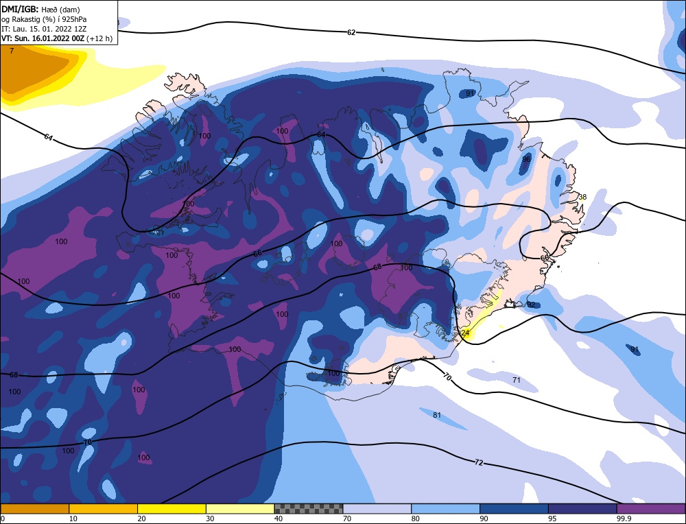
Task: Click the "og Rakastig (%) í 925hPa" line
Action: click(x=44, y=19)
